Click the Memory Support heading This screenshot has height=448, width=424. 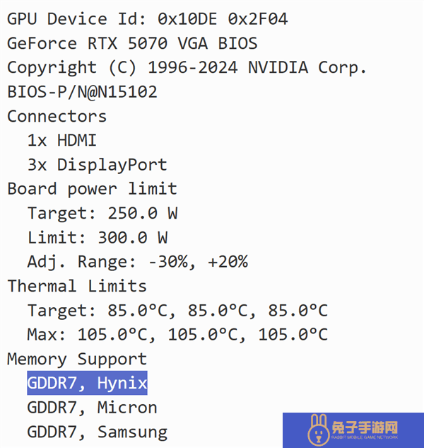tap(77, 359)
